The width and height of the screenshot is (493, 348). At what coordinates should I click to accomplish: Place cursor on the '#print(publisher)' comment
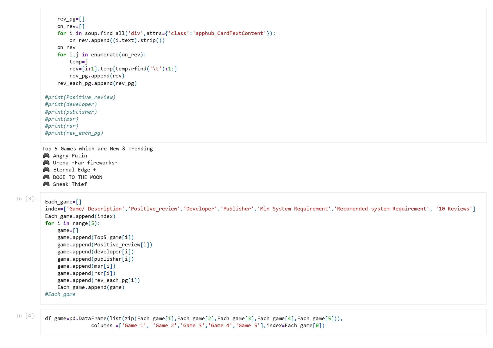(x=71, y=112)
